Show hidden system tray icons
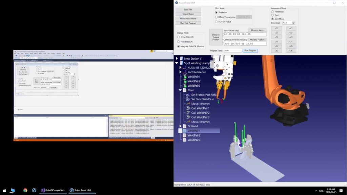Screen dimensions: 347x195 tap(316, 191)
